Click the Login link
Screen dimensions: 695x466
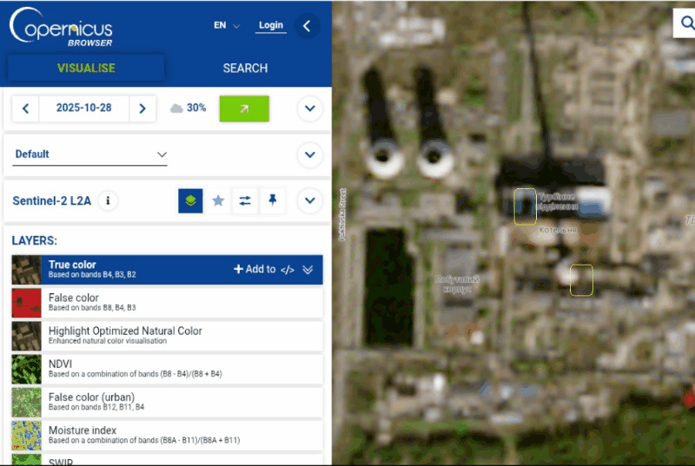(x=271, y=25)
